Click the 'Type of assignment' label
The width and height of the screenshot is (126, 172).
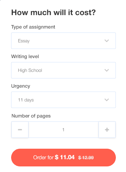click(33, 27)
